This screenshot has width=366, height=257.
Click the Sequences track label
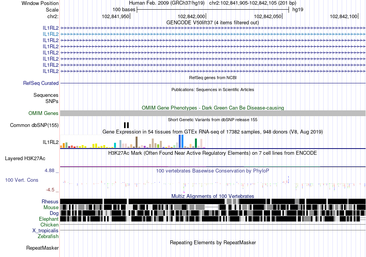point(46,95)
